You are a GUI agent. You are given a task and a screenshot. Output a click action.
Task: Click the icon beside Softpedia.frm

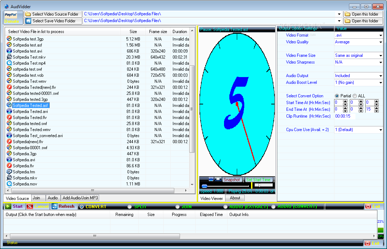(9, 172)
